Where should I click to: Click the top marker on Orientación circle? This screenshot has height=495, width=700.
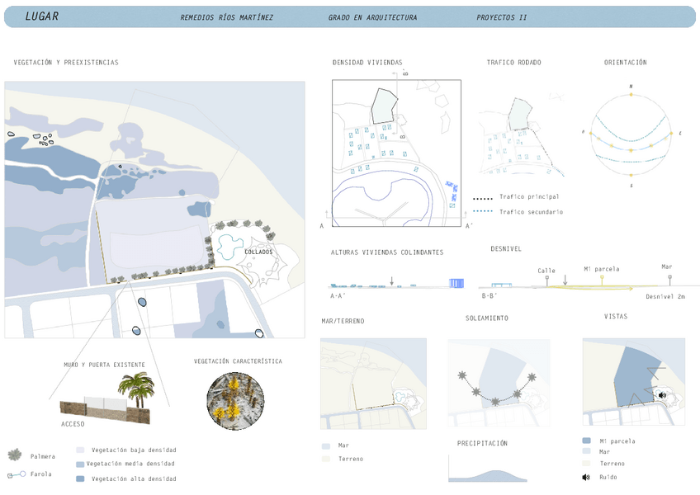click(631, 94)
